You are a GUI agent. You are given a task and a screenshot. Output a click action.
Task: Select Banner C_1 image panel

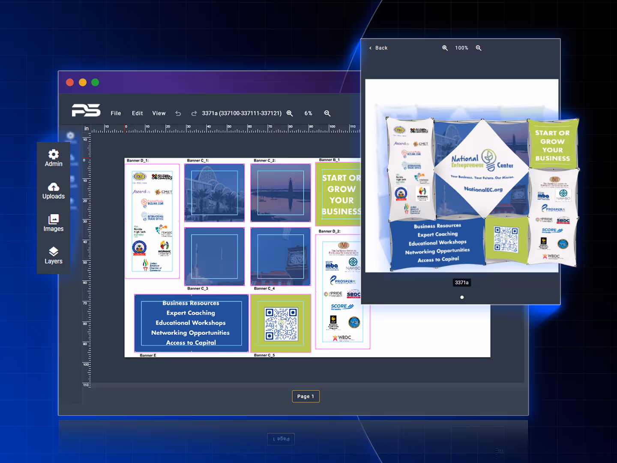[x=214, y=192]
